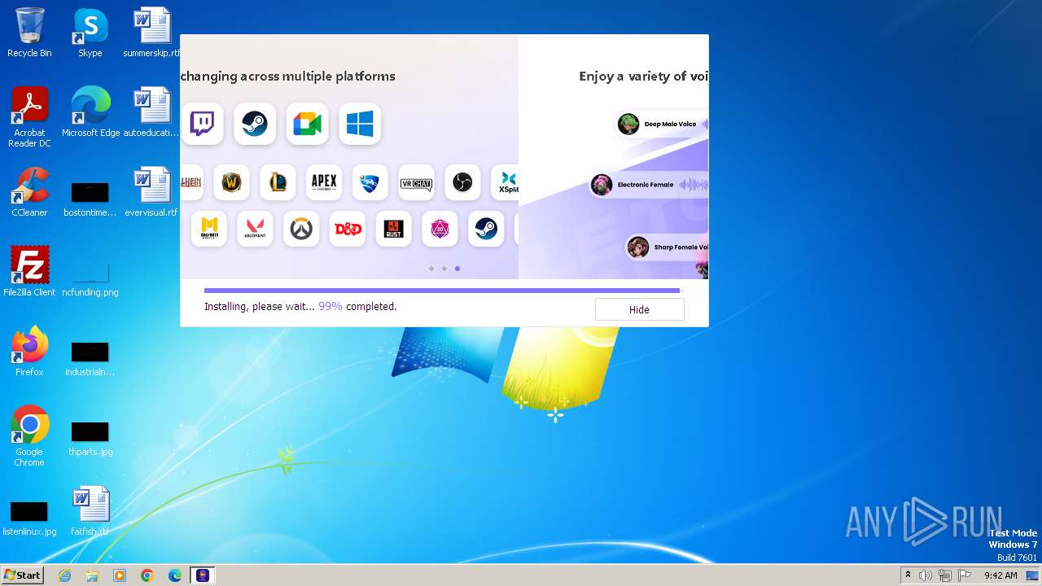Click the Call of Duty Mobile icon
This screenshot has width=1042, height=586.
209,229
